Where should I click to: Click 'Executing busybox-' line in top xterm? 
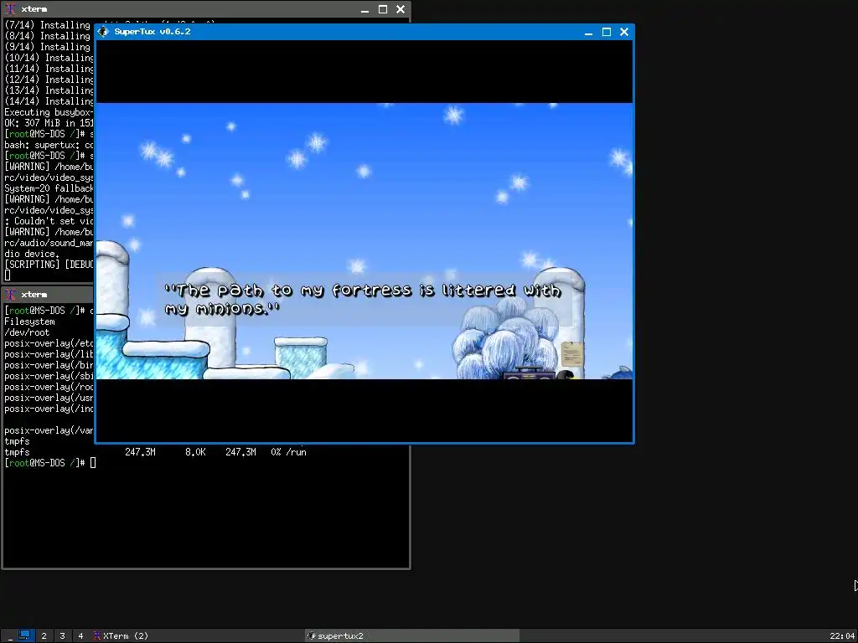pyautogui.click(x=49, y=112)
